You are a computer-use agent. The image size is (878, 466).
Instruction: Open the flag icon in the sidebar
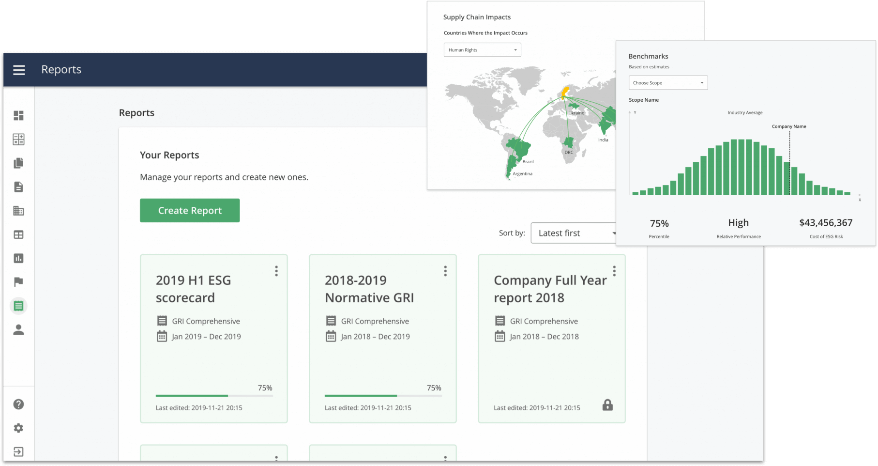[18, 282]
